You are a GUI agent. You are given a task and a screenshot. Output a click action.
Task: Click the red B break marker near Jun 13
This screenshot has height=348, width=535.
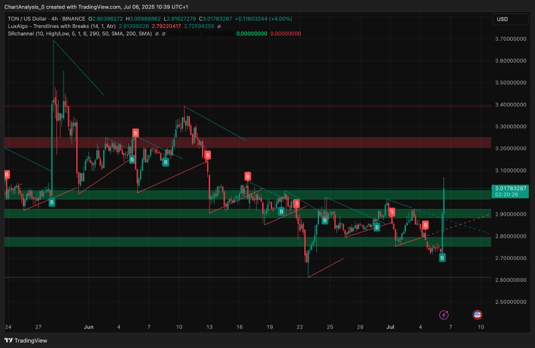207,155
